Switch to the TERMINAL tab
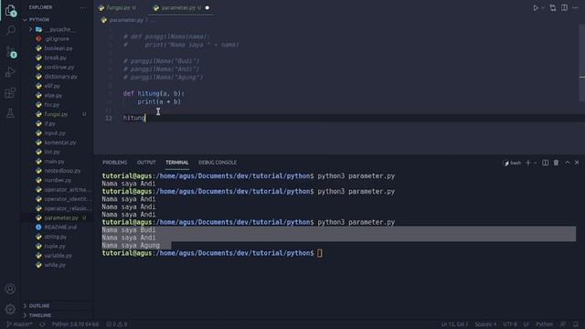 (x=176, y=163)
